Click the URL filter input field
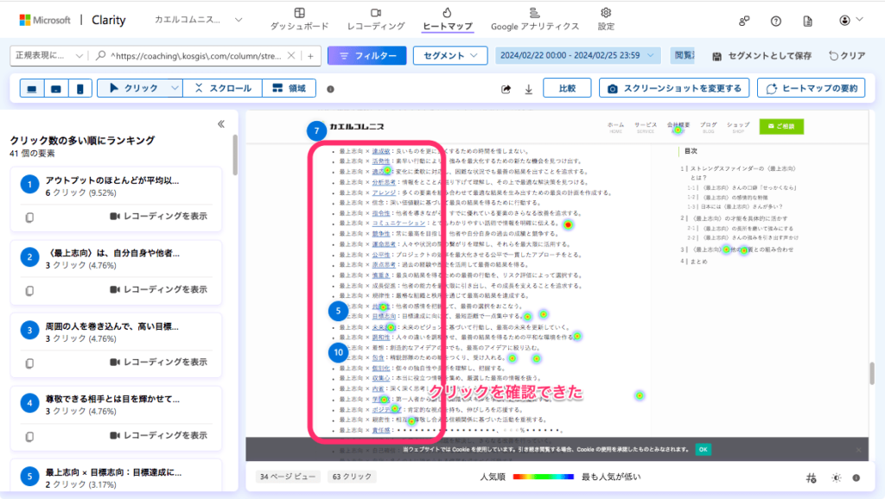The height and width of the screenshot is (499, 885). point(194,55)
